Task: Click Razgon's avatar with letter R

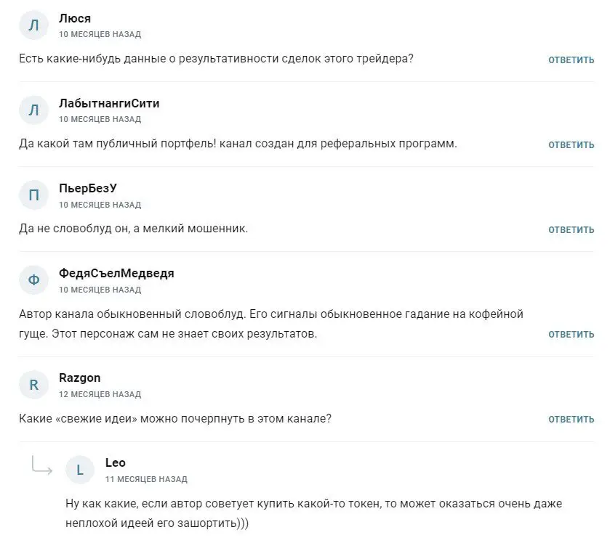Action: click(34, 385)
